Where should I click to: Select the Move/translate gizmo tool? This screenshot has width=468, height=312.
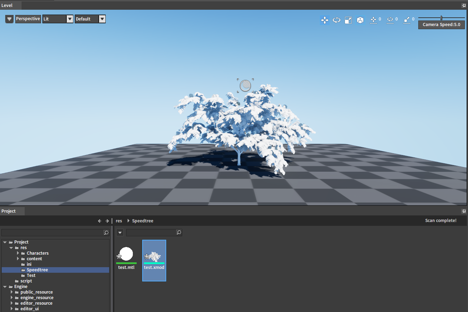324,20
